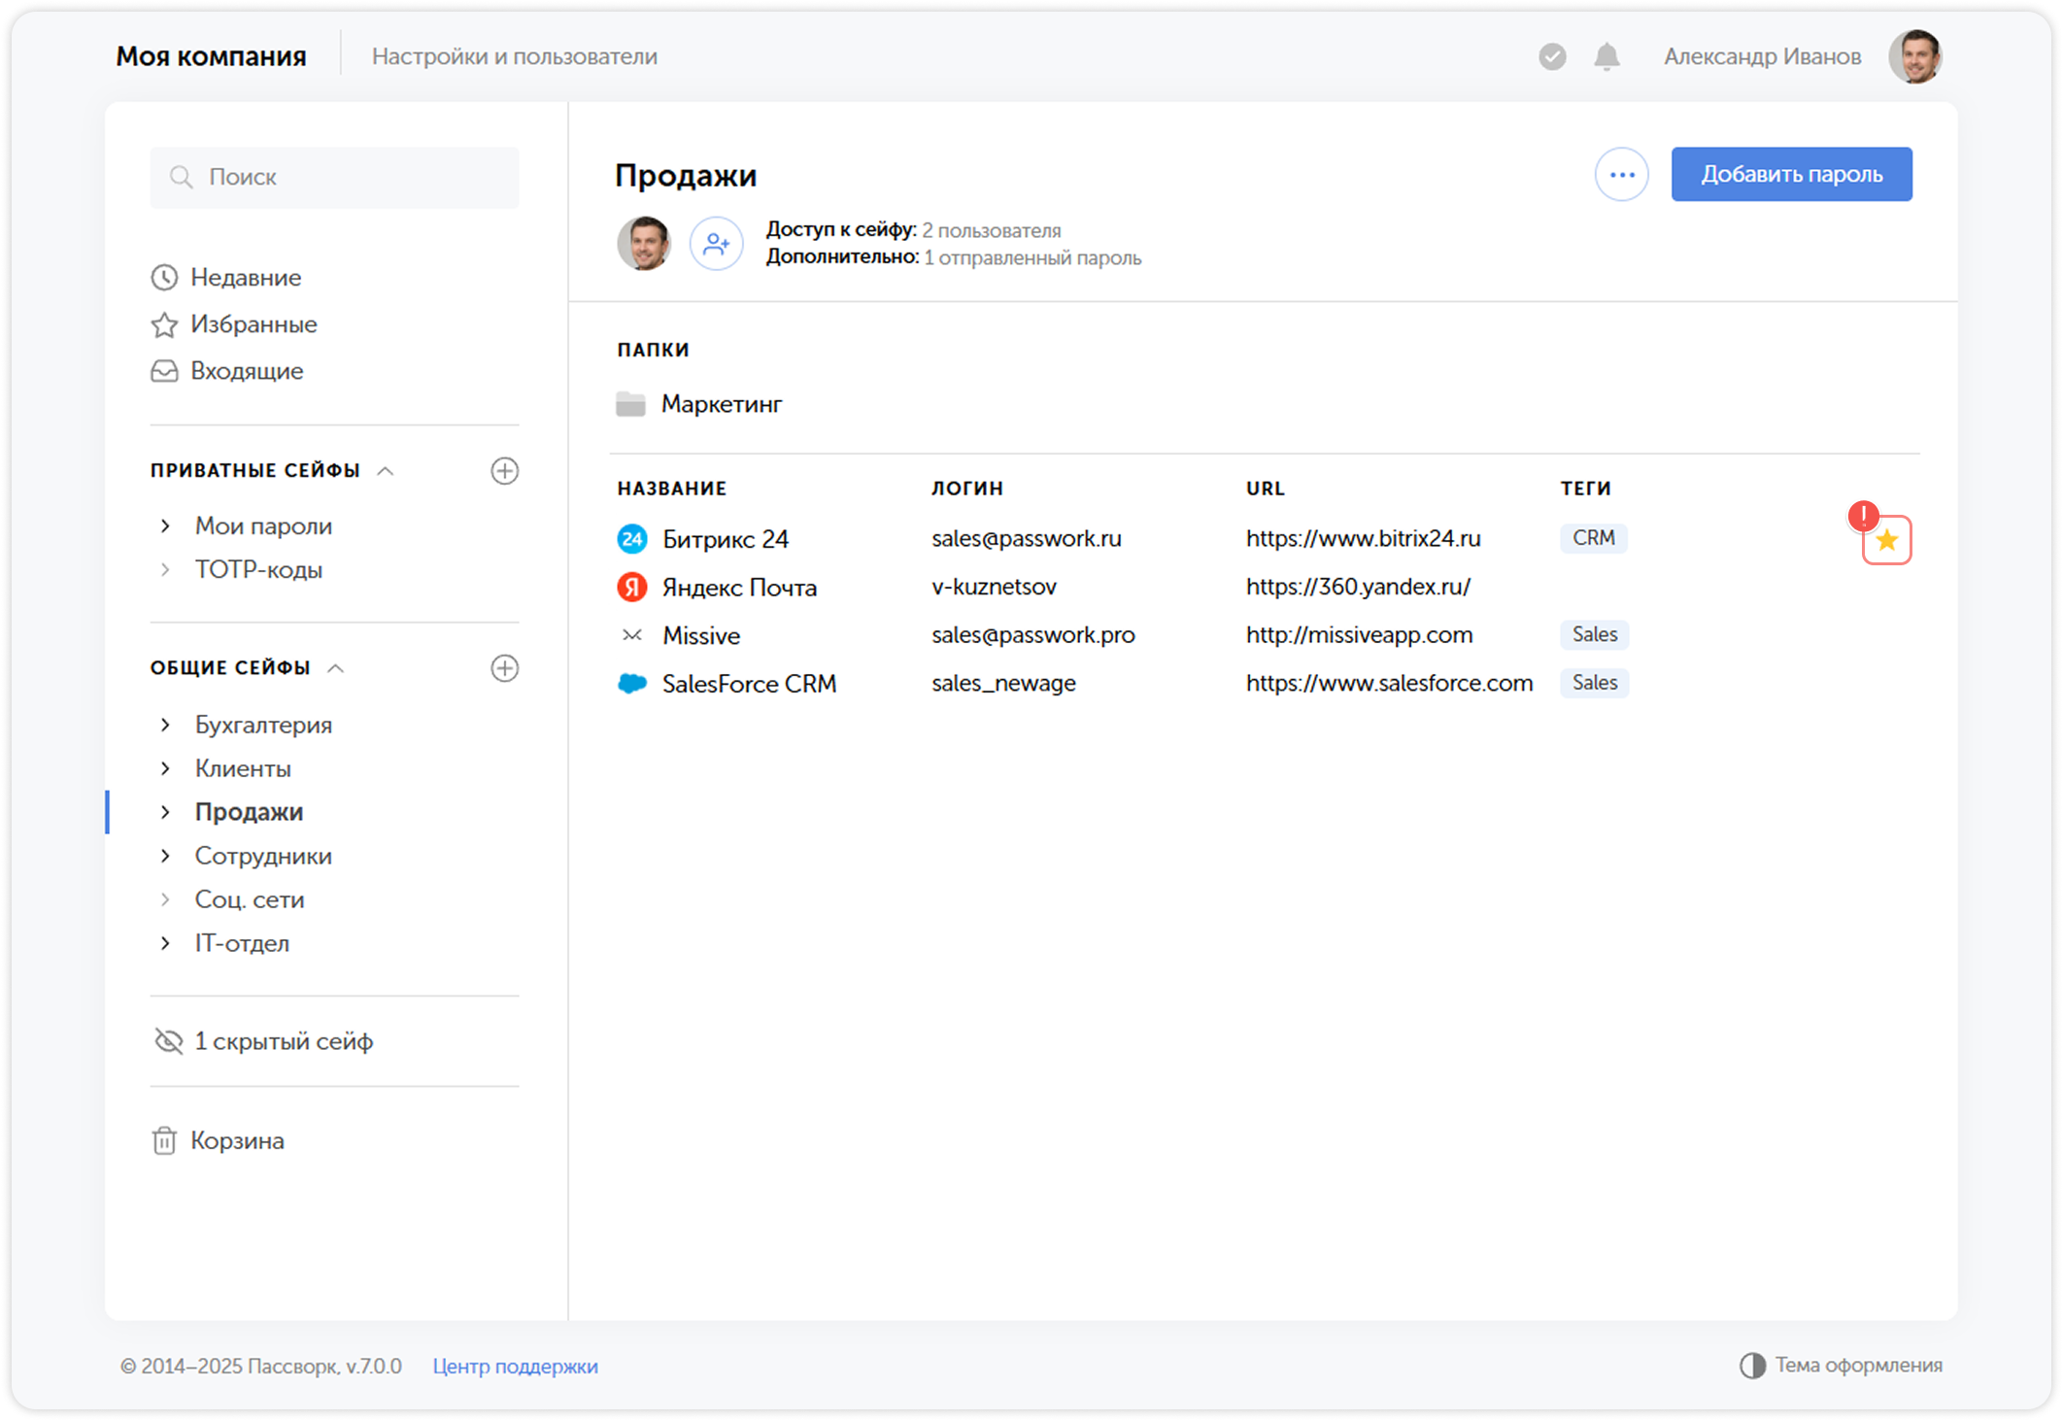Open Недавние clock icon item

(x=164, y=278)
